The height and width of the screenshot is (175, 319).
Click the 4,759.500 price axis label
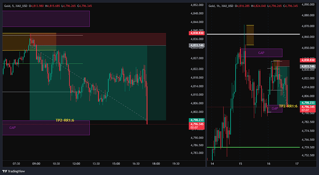(308, 147)
